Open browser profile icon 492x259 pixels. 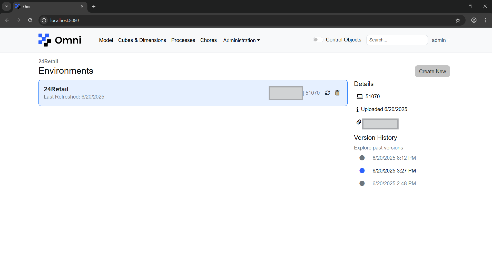click(474, 20)
